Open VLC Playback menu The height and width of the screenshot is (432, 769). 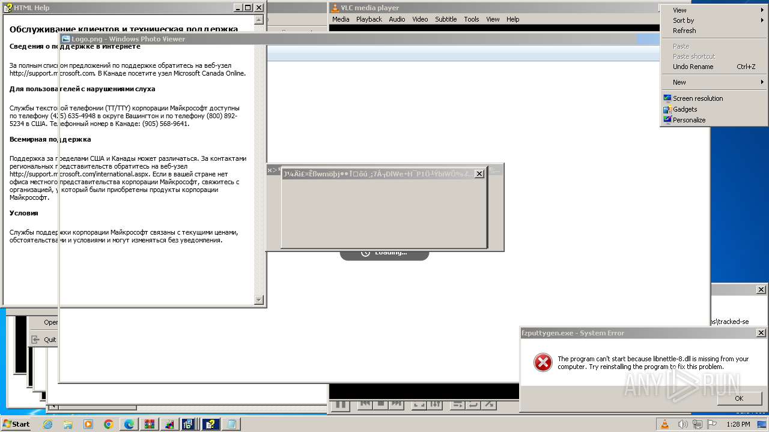tap(369, 19)
